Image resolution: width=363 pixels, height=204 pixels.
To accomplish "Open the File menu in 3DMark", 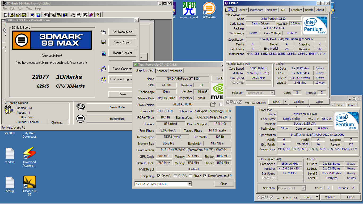I will coord(5,8).
